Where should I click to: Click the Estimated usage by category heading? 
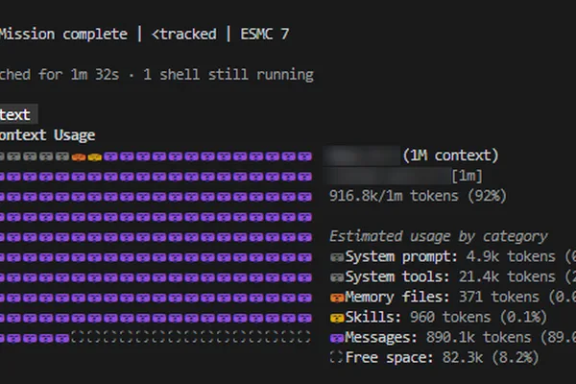click(x=439, y=236)
